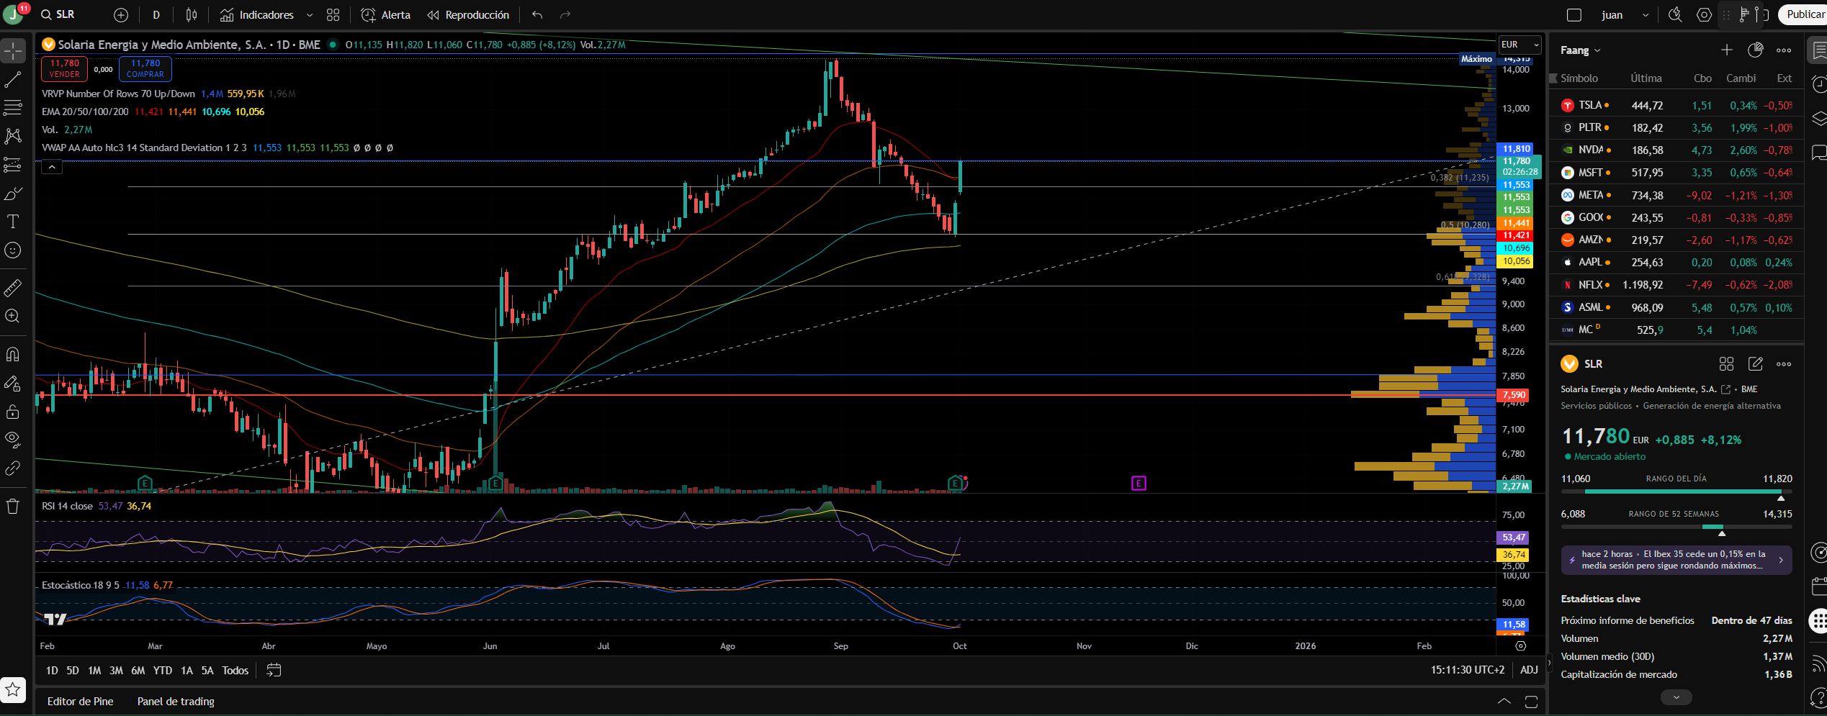Click the undo arrow in toolbar
This screenshot has width=1827, height=716.
tap(537, 14)
